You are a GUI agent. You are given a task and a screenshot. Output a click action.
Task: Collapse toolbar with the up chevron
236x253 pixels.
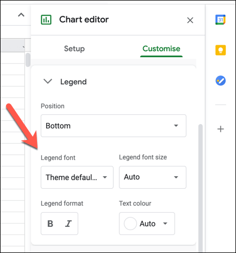point(21,15)
